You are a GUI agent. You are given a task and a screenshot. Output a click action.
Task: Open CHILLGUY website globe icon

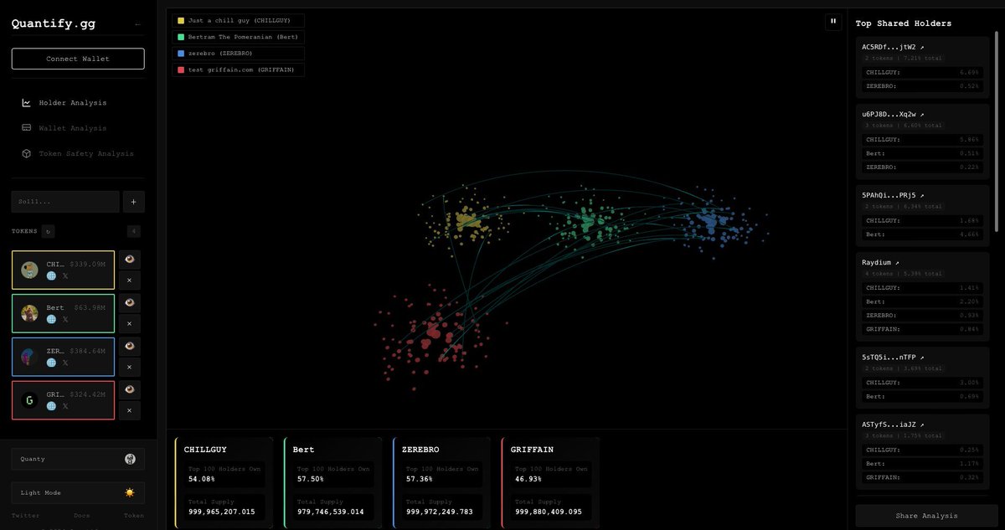coord(51,275)
